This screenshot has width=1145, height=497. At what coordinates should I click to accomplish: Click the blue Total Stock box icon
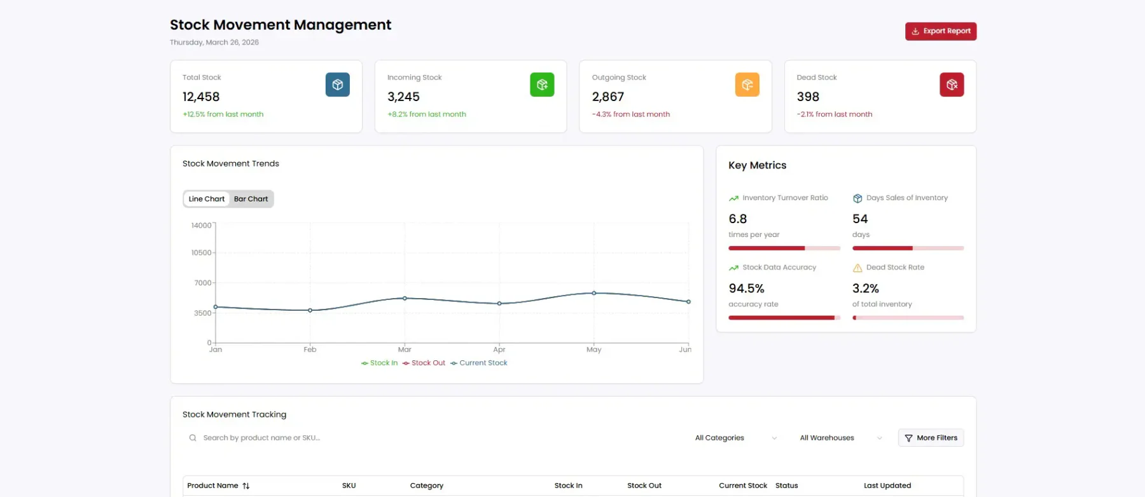click(x=337, y=85)
